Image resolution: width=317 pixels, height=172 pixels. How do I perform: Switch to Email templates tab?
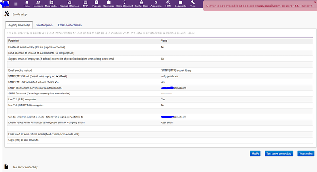[44, 25]
